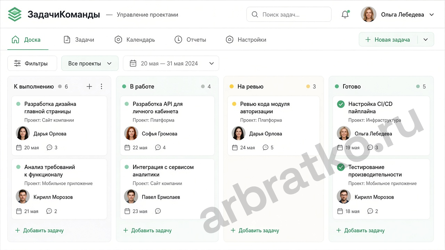
Task: Click Ольга Лебедева avatar in header
Action: 369,15
